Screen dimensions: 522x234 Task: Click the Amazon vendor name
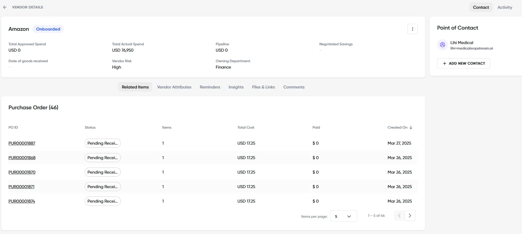(x=19, y=29)
